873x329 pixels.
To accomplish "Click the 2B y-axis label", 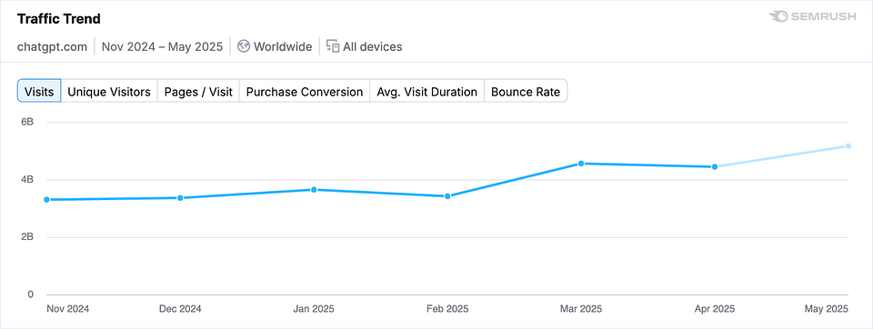I will tap(27, 237).
